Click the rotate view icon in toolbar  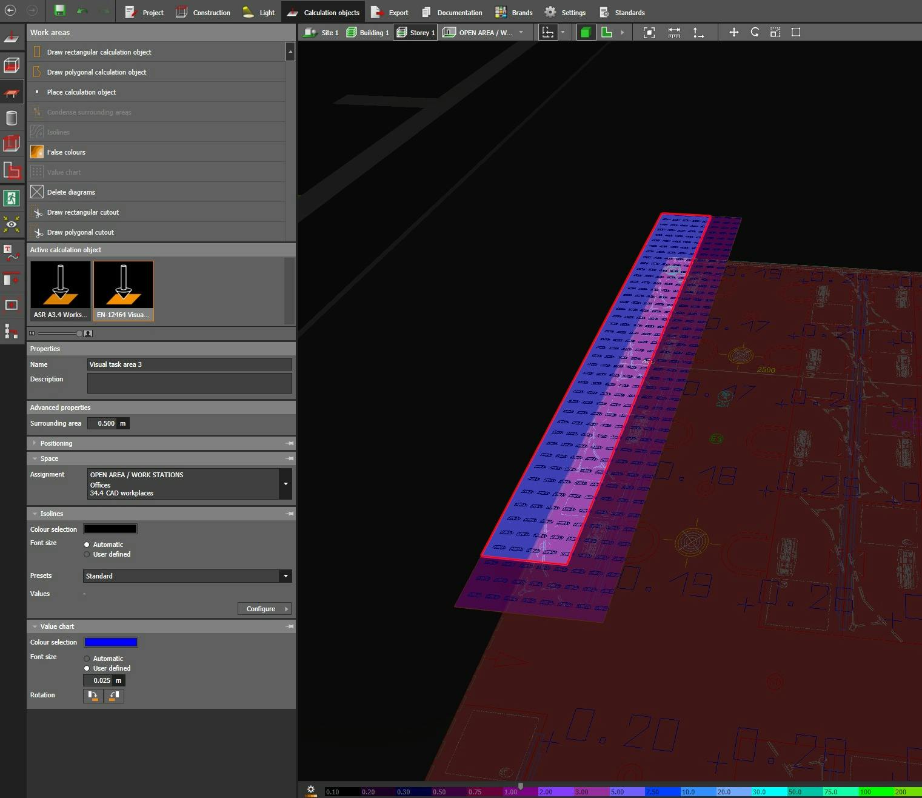[x=755, y=32]
